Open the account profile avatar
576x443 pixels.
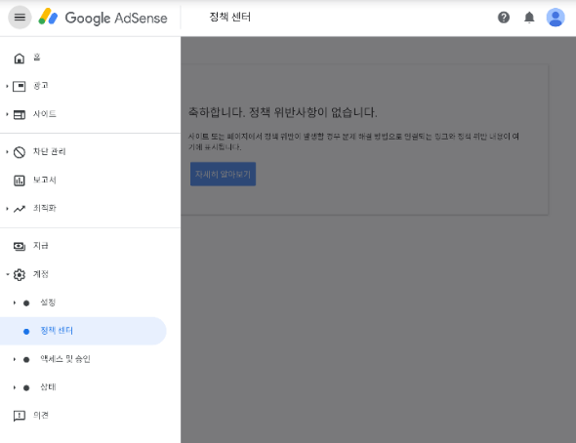pyautogui.click(x=555, y=18)
